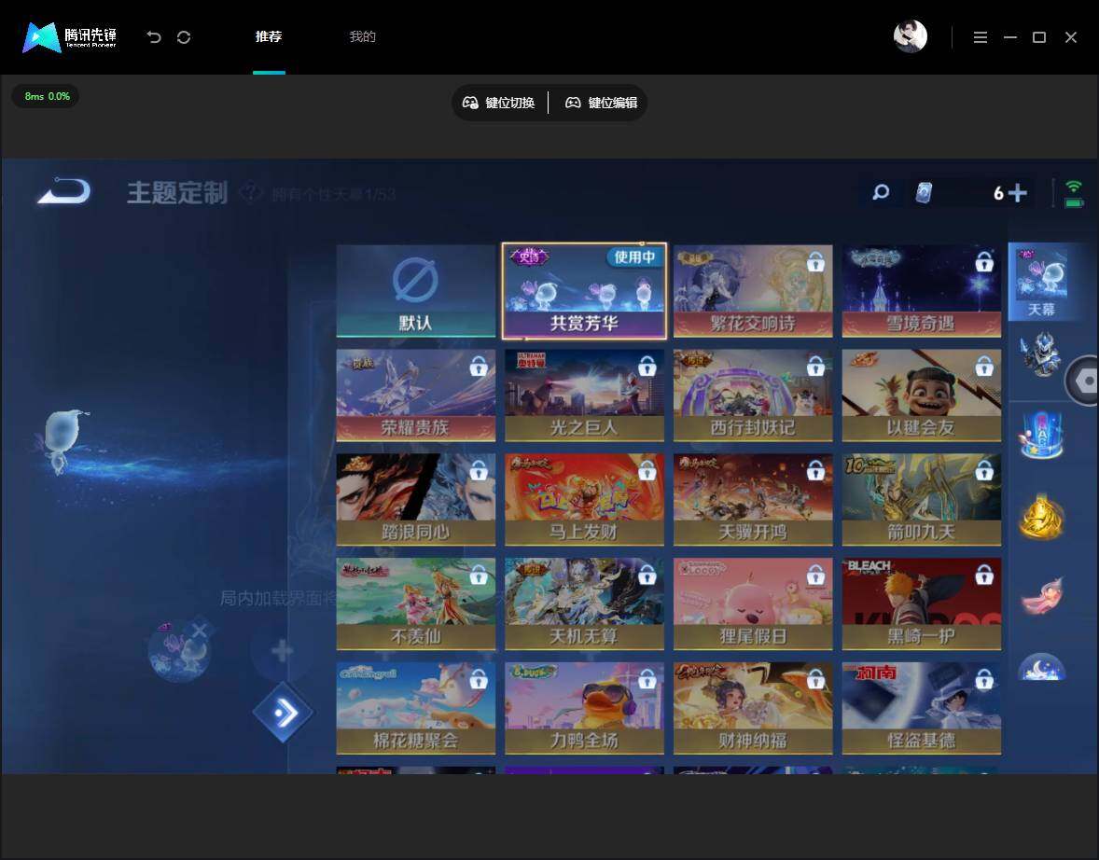Select the 马上发财 theme card

coord(584,499)
